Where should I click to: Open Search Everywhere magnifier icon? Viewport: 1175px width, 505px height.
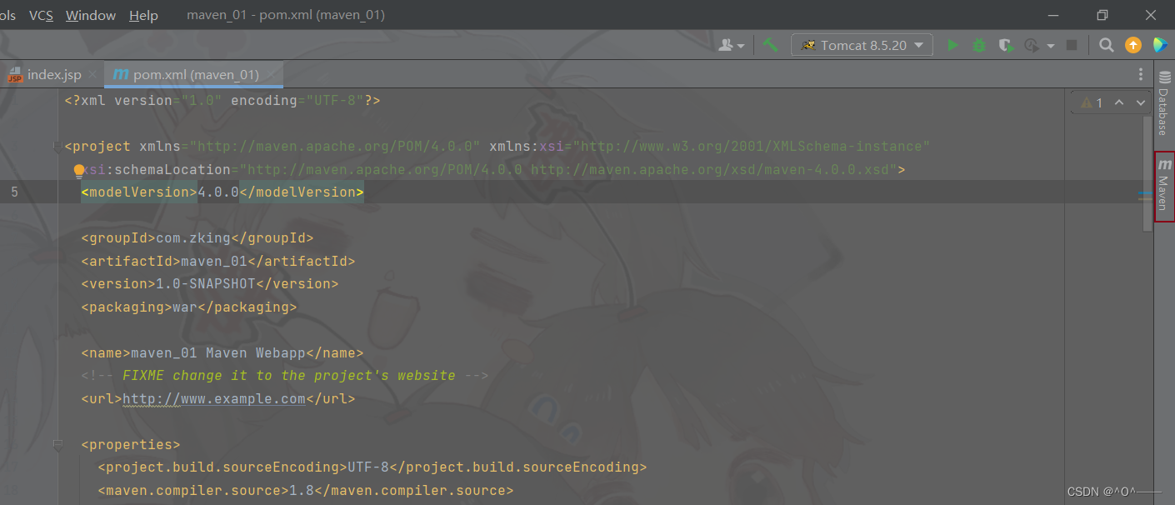[x=1106, y=45]
